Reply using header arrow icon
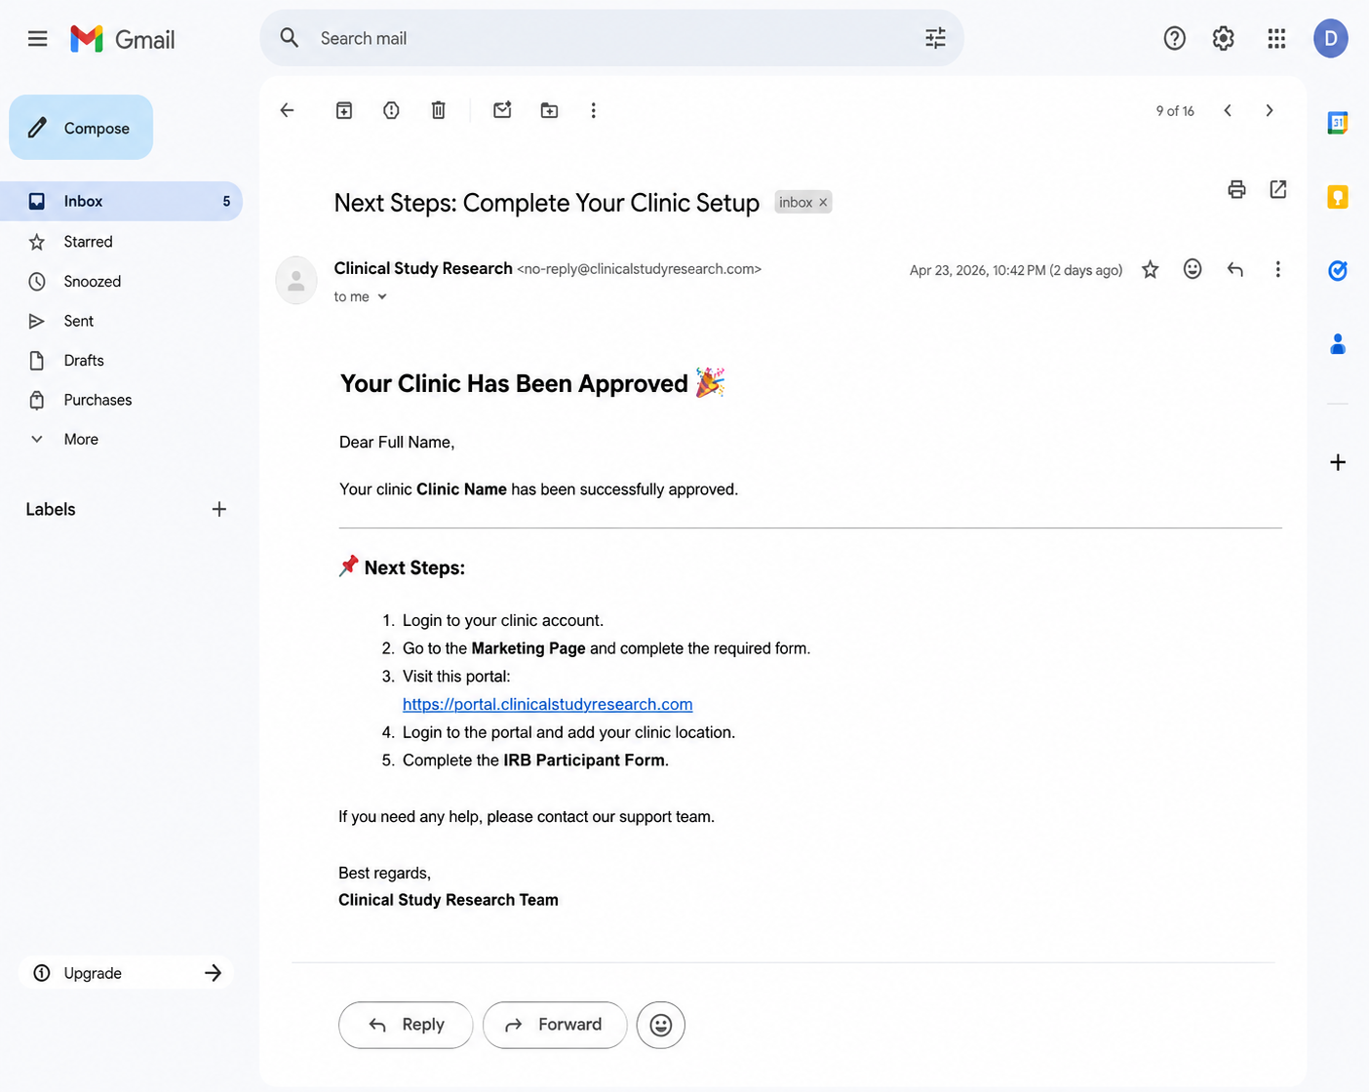The height and width of the screenshot is (1092, 1369). pyautogui.click(x=1235, y=269)
